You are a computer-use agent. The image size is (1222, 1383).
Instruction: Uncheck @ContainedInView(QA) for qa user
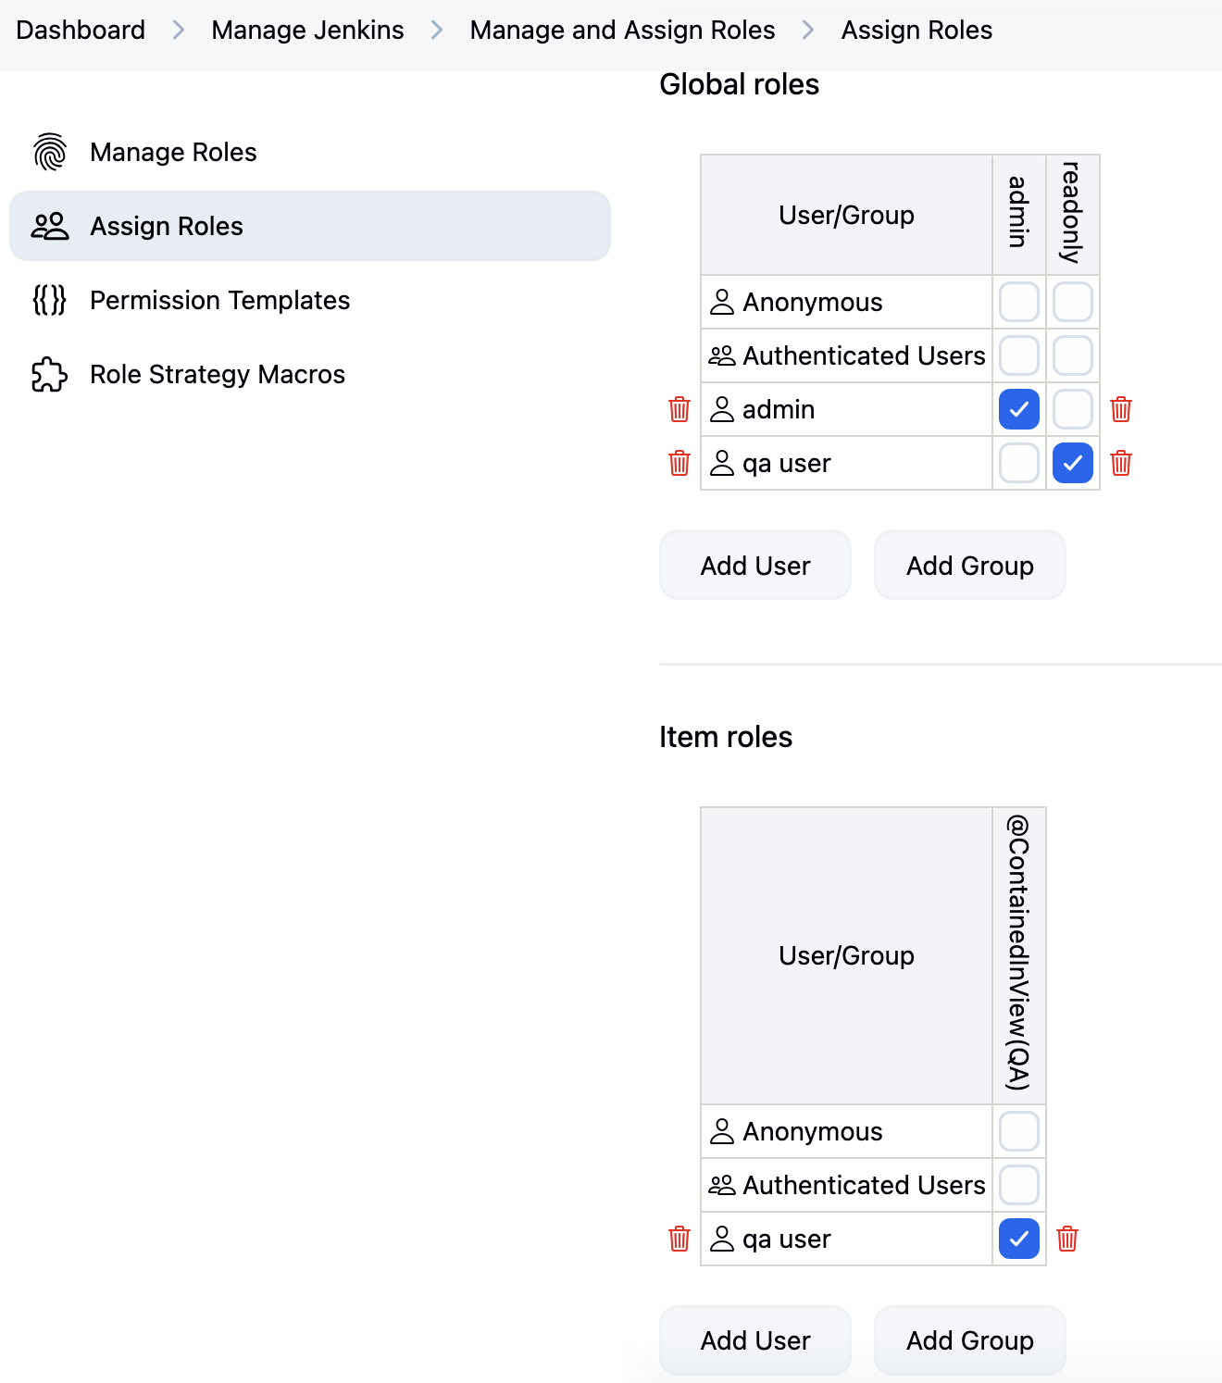click(x=1019, y=1239)
